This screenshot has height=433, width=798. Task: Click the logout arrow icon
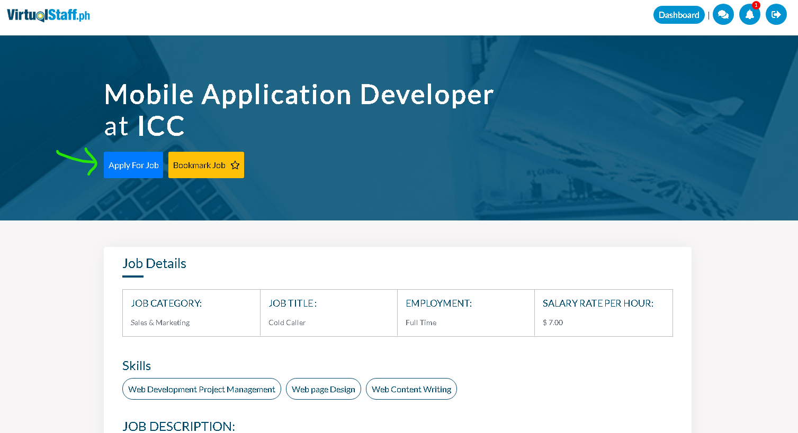tap(776, 15)
